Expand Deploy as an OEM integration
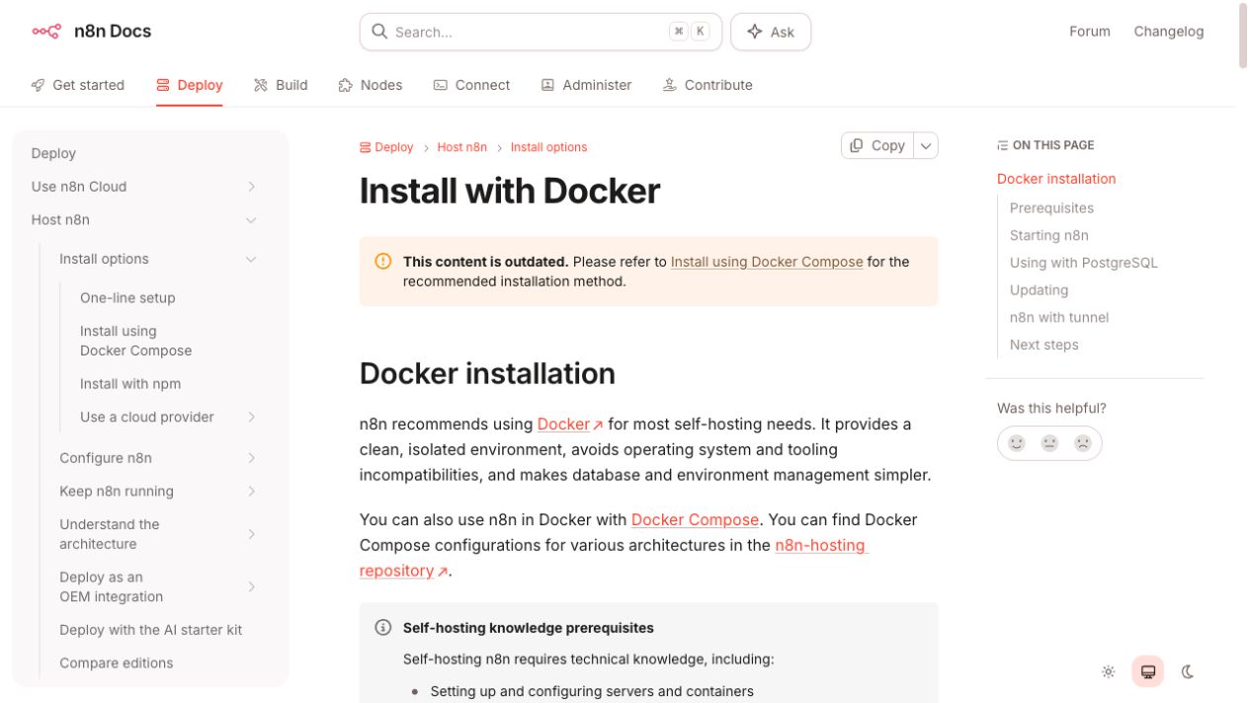This screenshot has width=1250, height=703. pos(251,586)
